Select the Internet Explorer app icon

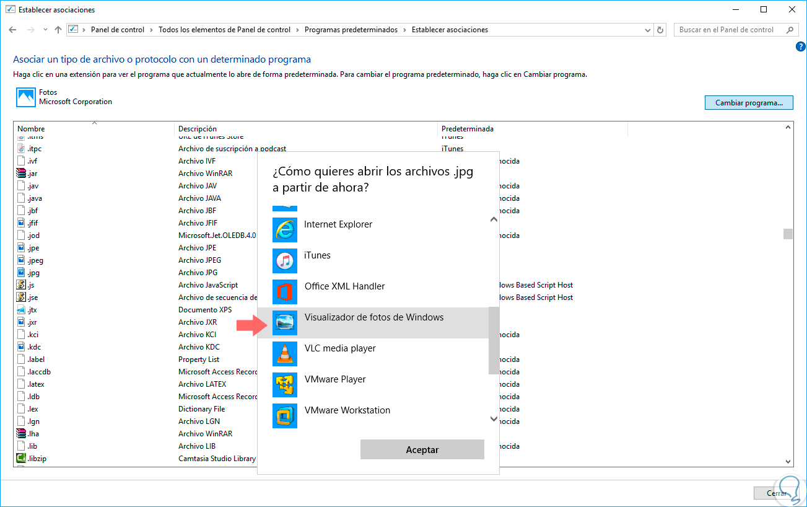[285, 230]
